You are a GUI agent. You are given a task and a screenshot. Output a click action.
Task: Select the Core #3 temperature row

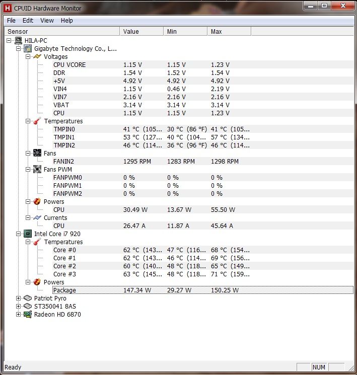tap(203, 274)
